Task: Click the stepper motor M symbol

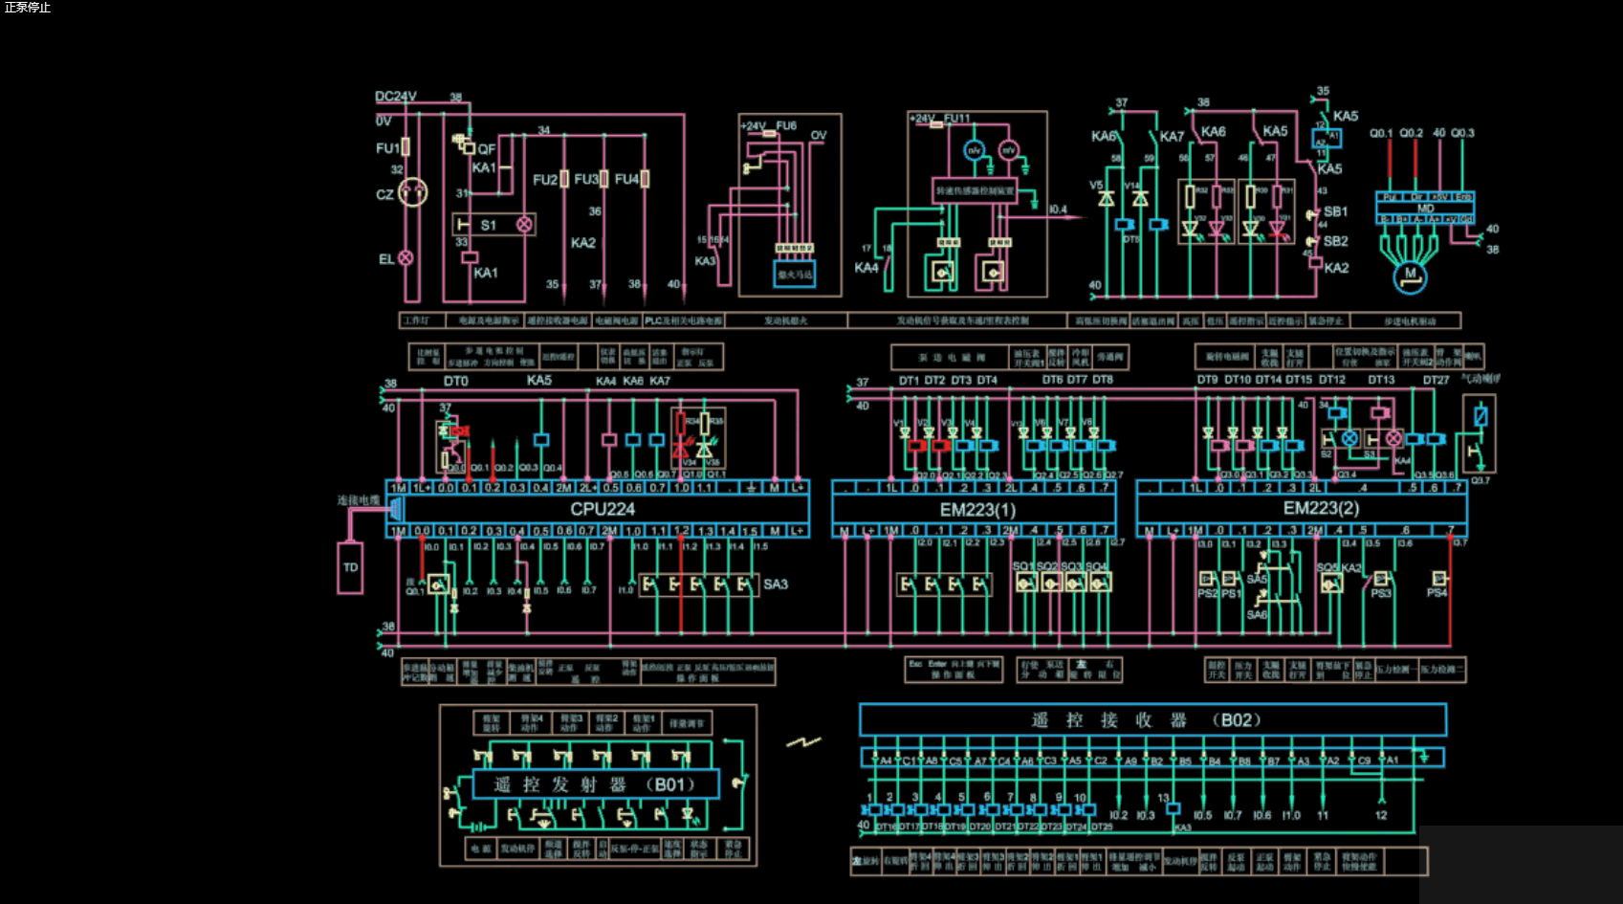Action: point(1410,276)
